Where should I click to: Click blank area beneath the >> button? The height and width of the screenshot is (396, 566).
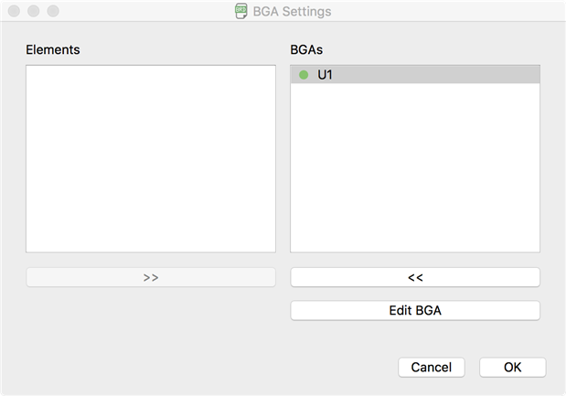[x=150, y=320]
